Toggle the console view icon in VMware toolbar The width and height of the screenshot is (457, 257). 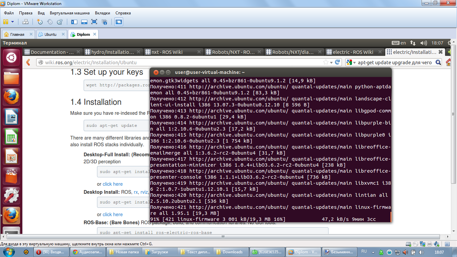(x=118, y=22)
